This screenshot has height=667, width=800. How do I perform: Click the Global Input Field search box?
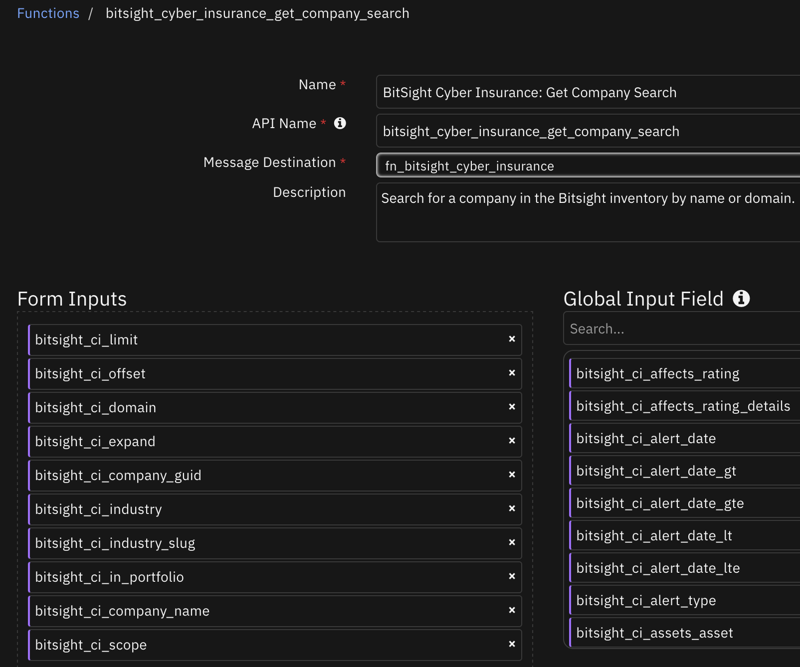point(682,329)
